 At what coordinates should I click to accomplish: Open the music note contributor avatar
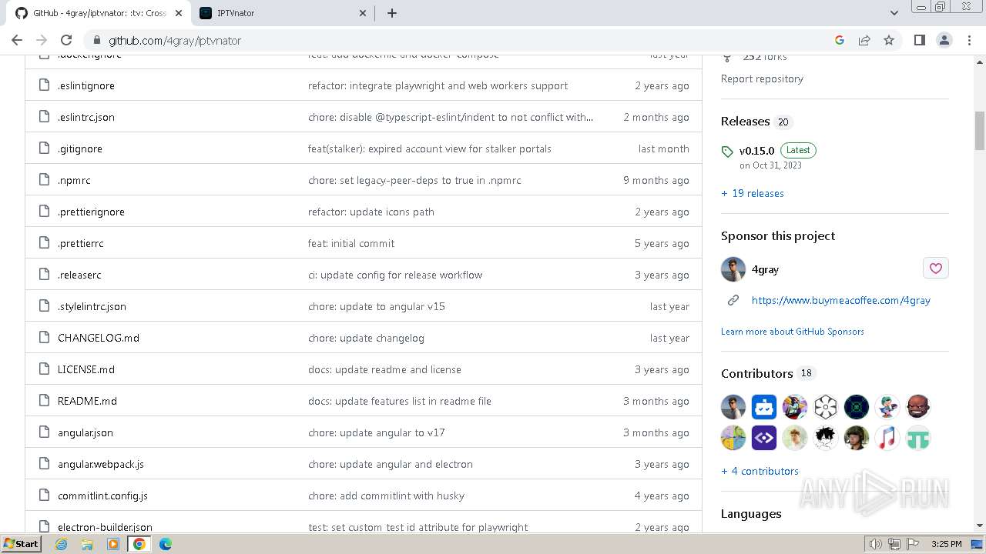(x=887, y=438)
